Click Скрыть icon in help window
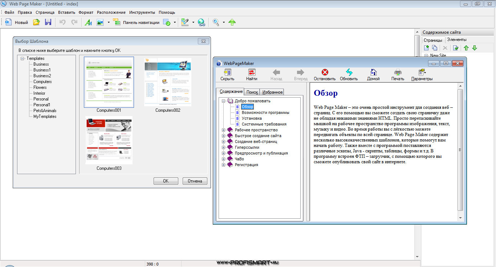This screenshot has height=267, width=496. pos(227,75)
